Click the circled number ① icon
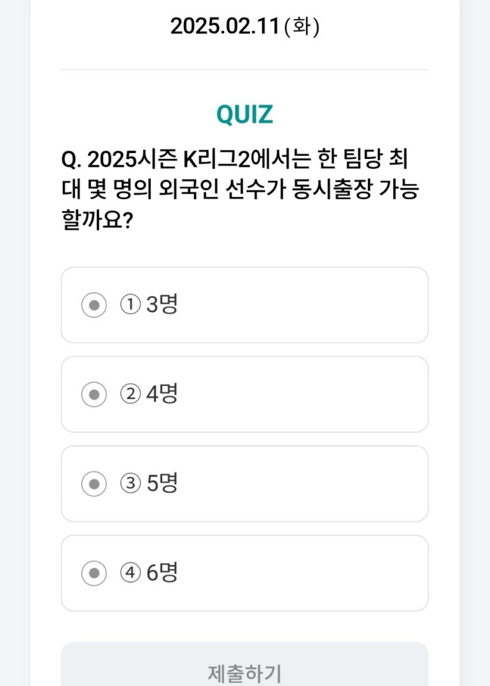Screen dimensions: 490x686 coord(130,305)
